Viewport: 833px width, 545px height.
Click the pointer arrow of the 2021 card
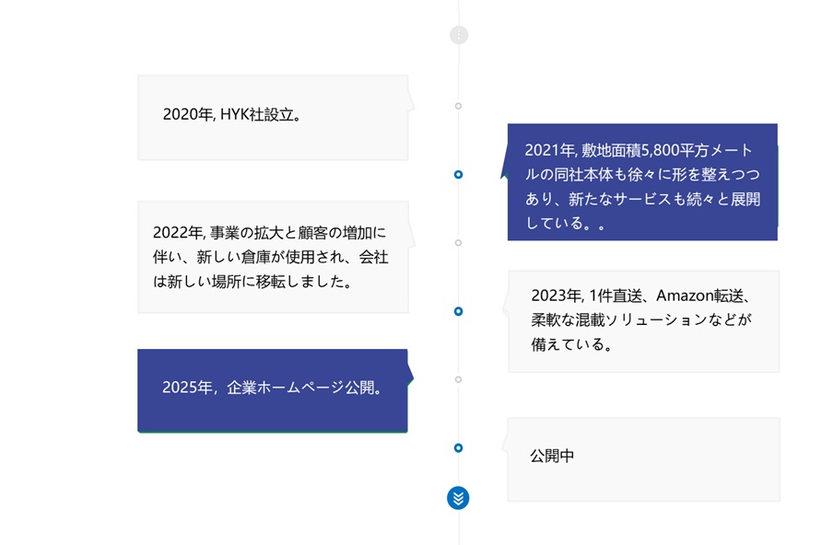click(x=504, y=171)
